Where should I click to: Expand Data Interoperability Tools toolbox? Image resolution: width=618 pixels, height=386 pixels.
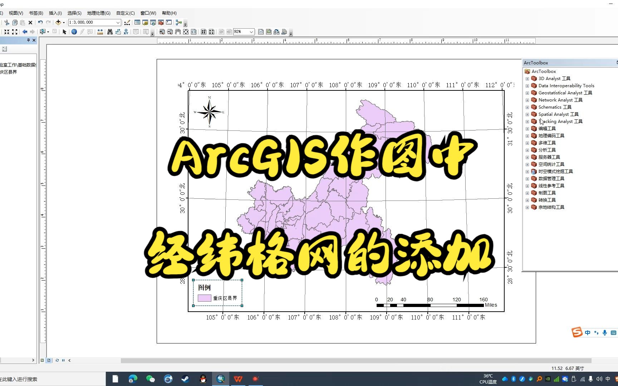tap(527, 86)
